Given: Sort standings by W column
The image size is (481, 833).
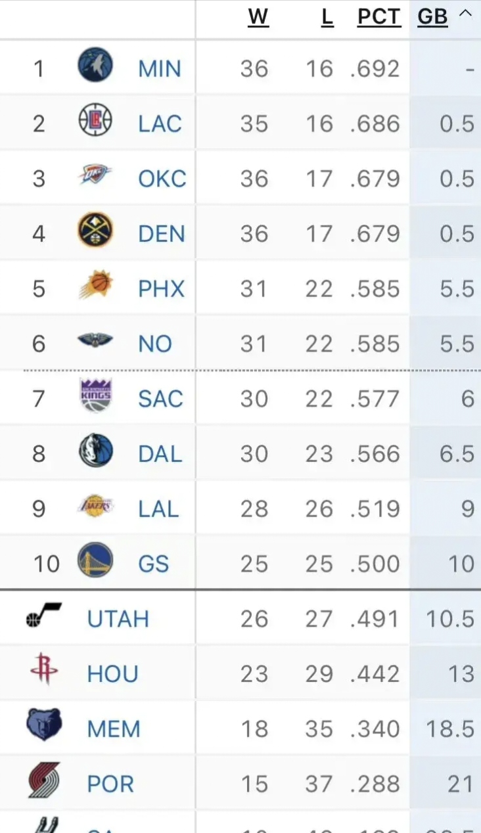Looking at the screenshot, I should (258, 17).
